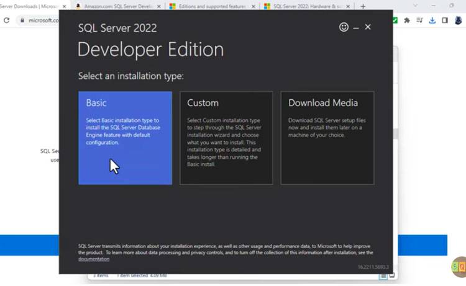The image size is (466, 286).
Task: Choose the Custom installation type
Action: coord(226,138)
